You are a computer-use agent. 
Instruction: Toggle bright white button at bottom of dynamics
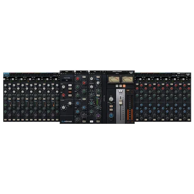(x=91, y=121)
